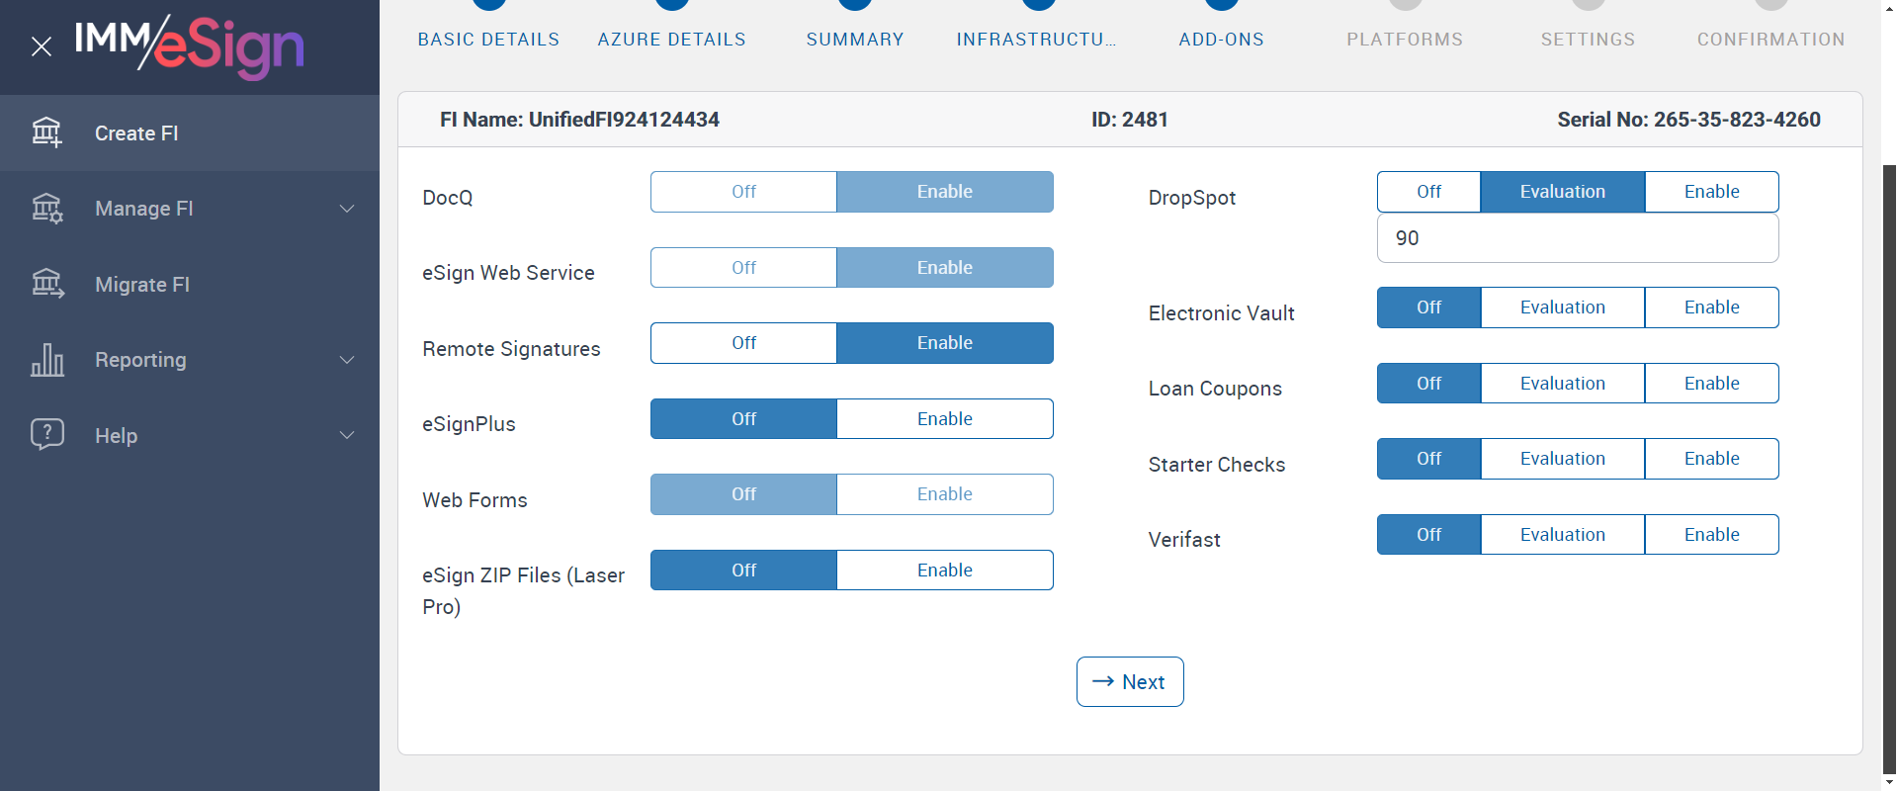Go to the Platforms step
The width and height of the screenshot is (1898, 791).
[x=1405, y=39]
